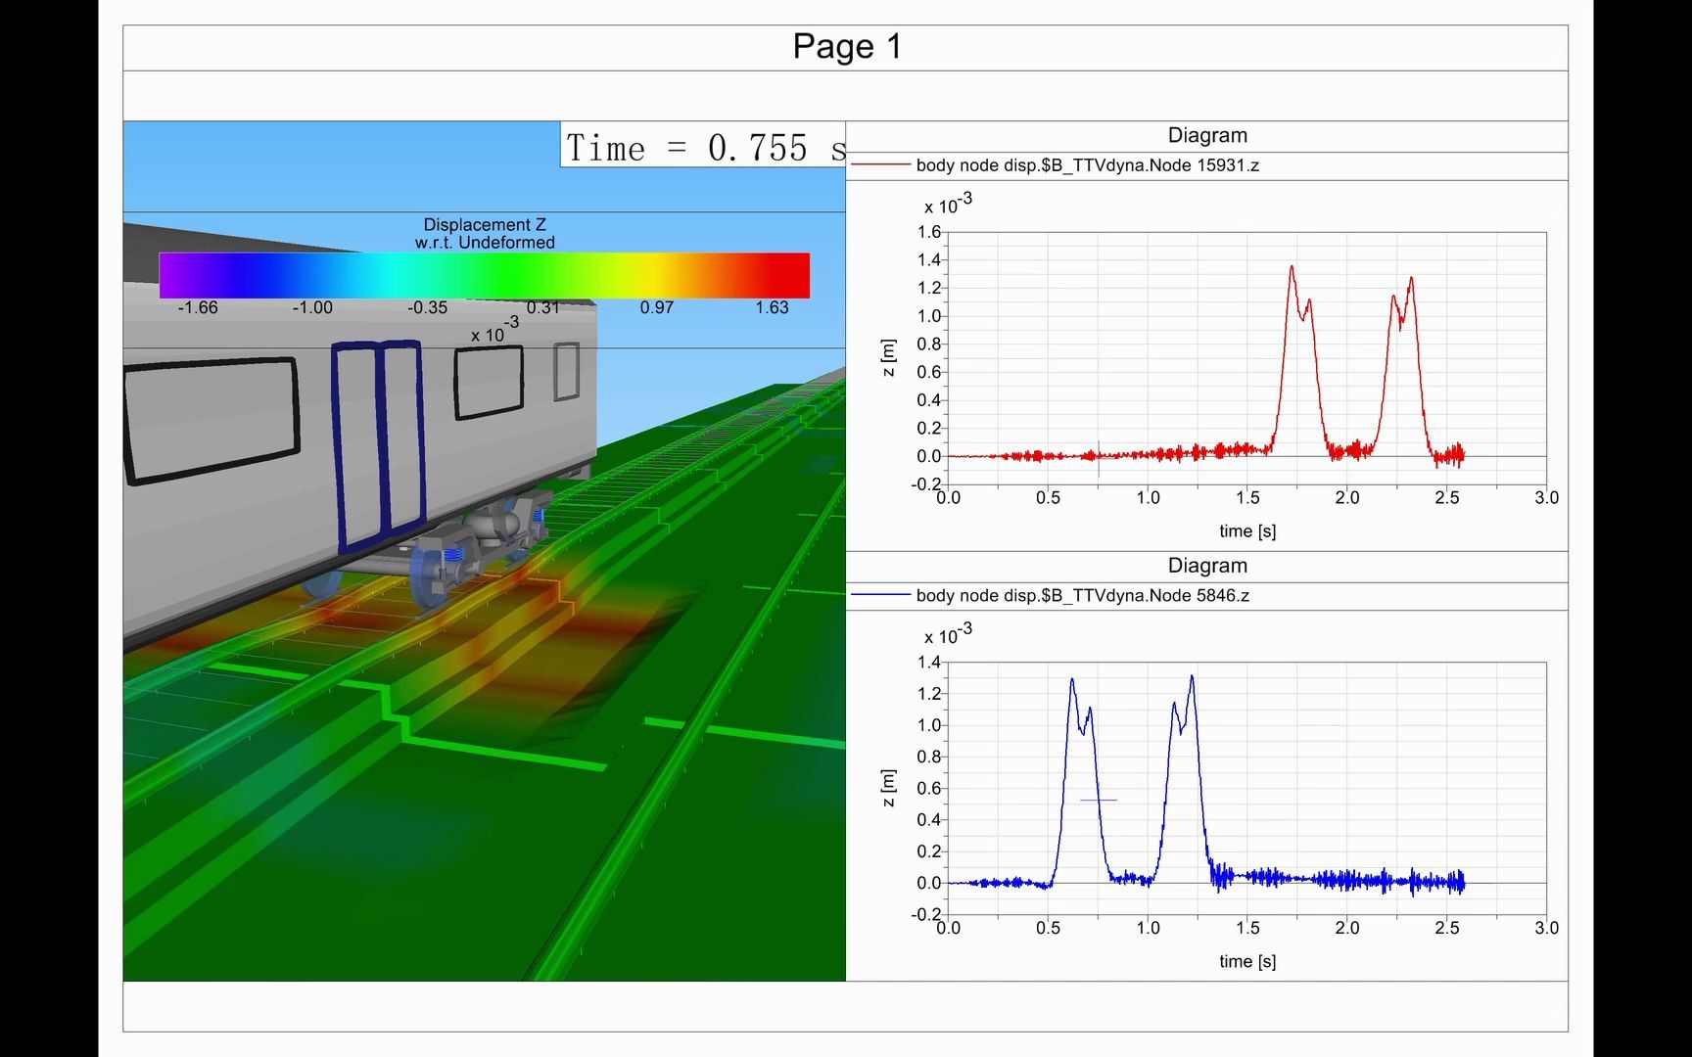Screen dimensions: 1692x1057
Task: Click the 'Page 1' title text
Action: [846, 47]
